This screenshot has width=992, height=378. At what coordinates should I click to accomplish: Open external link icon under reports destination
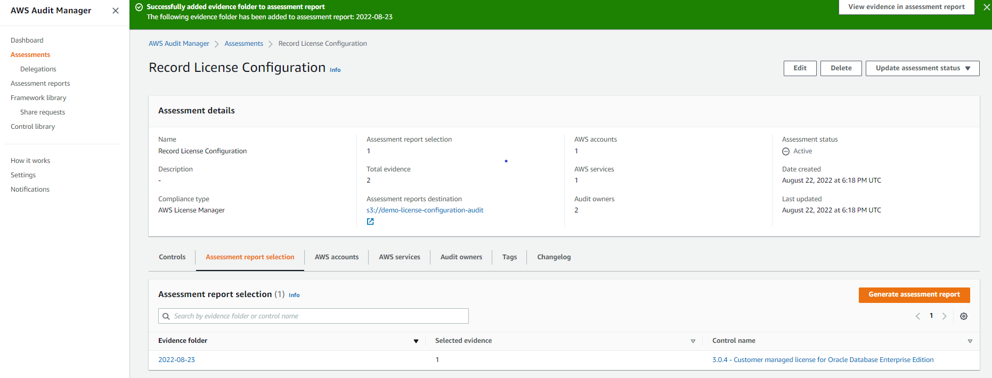tap(370, 221)
